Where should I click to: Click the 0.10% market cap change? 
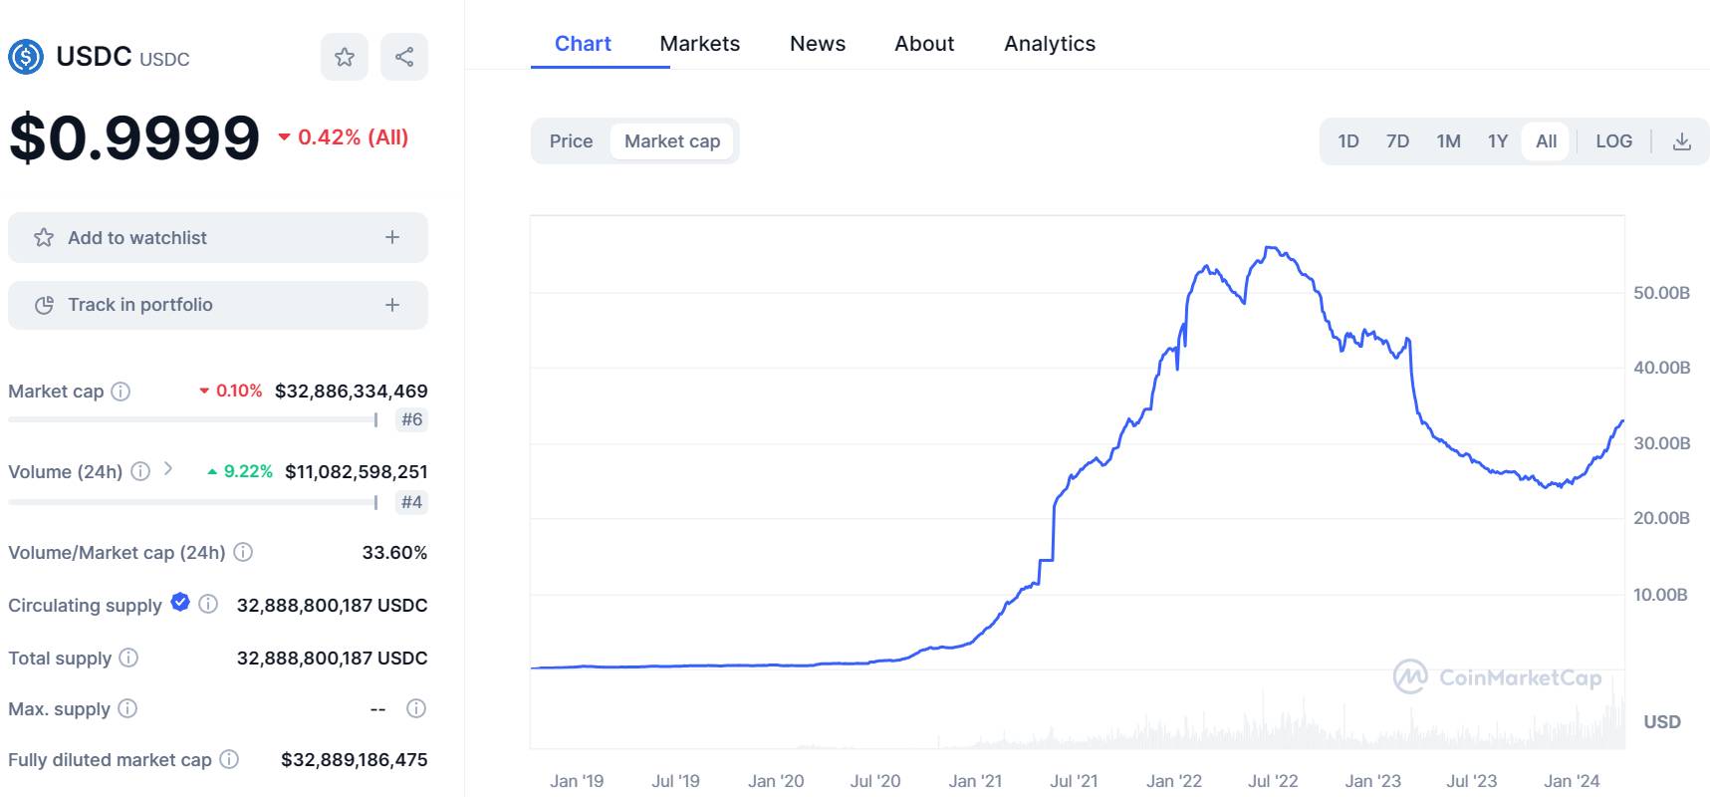(230, 392)
